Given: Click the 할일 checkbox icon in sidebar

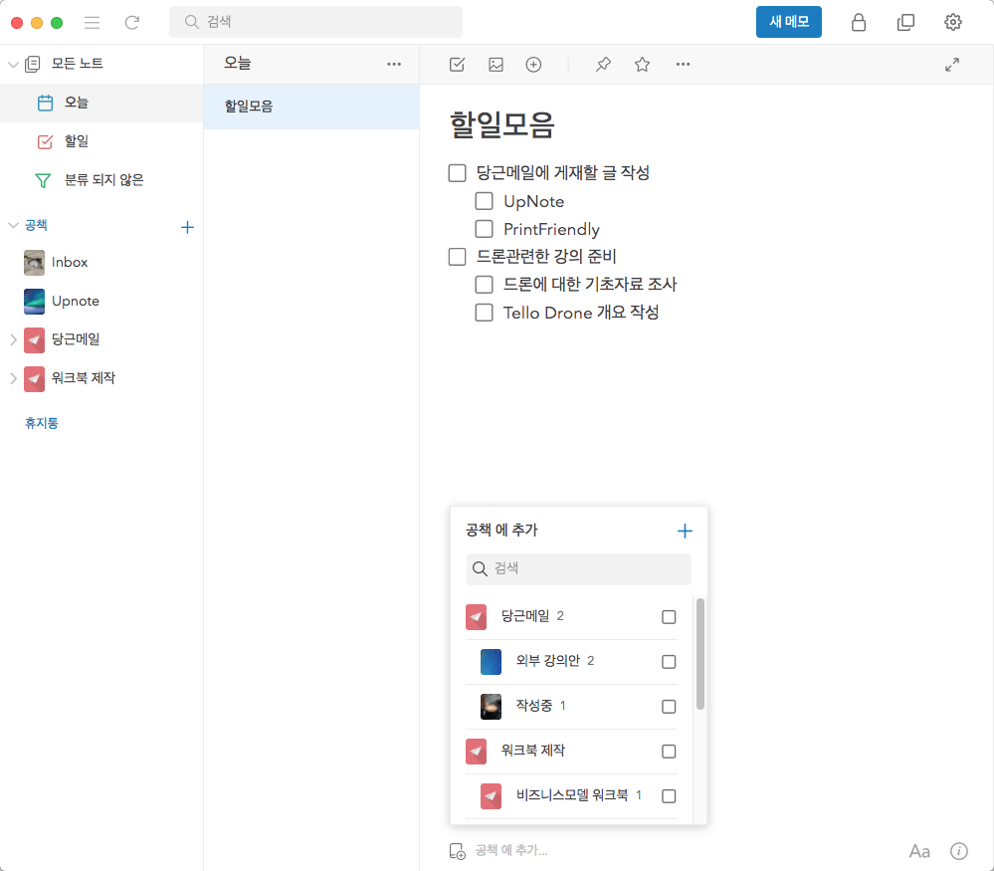Looking at the screenshot, I should click(x=45, y=141).
